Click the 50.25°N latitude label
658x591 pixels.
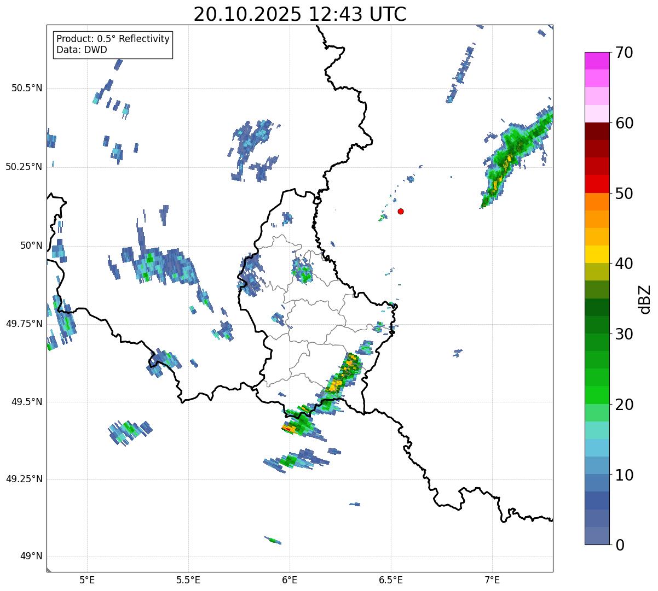click(x=24, y=167)
